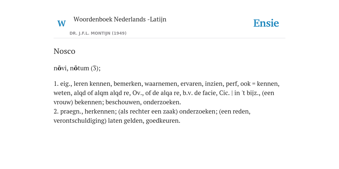Click the word nōtum in the forms line

point(79,68)
